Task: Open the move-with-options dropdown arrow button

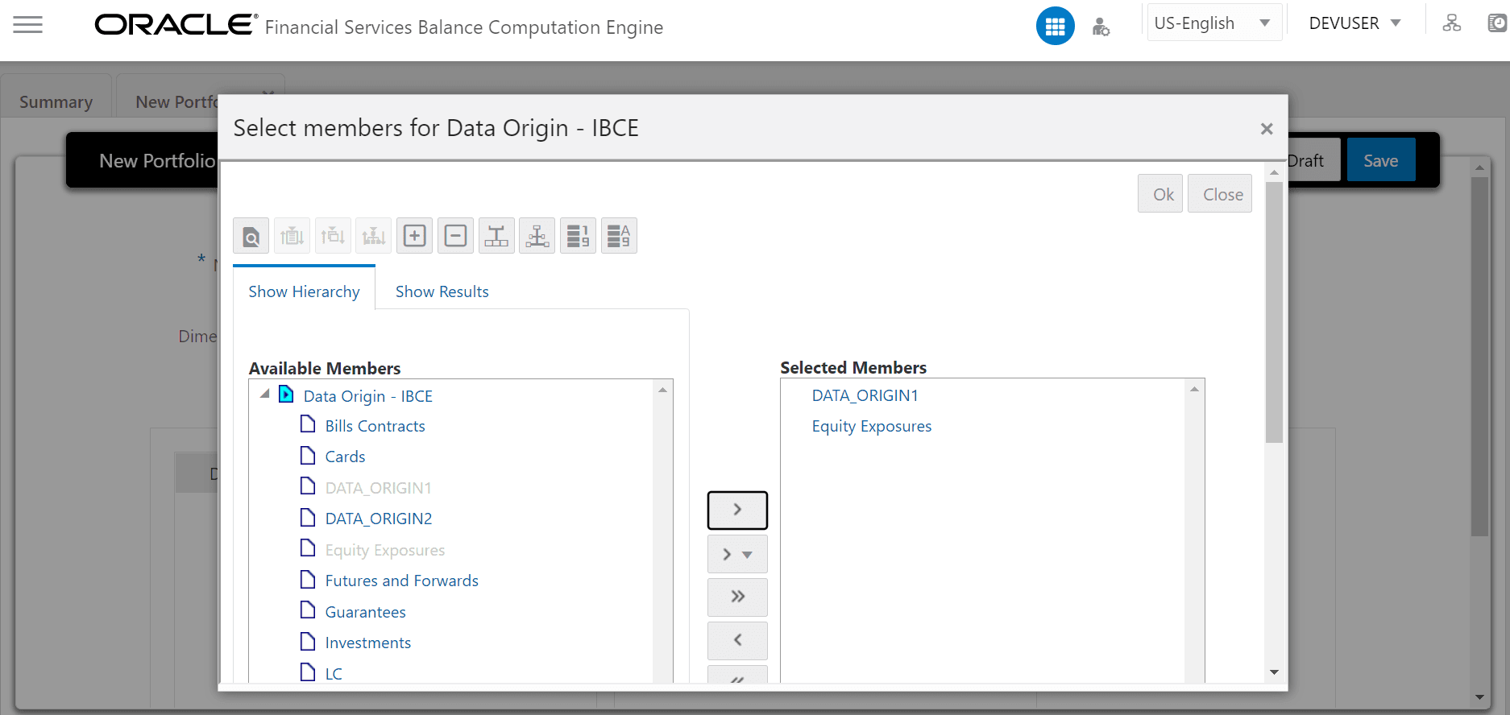Action: [737, 554]
